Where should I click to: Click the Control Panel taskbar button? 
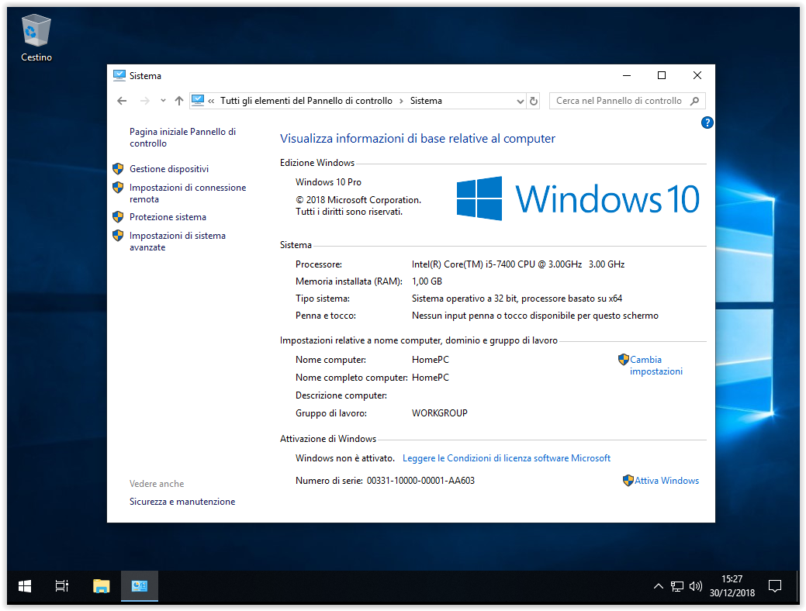pos(140,586)
